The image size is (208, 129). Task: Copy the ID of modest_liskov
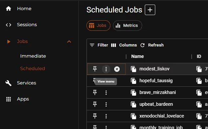[x=199, y=69]
